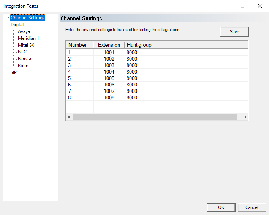Open the Norstar tree item

pos(25,59)
